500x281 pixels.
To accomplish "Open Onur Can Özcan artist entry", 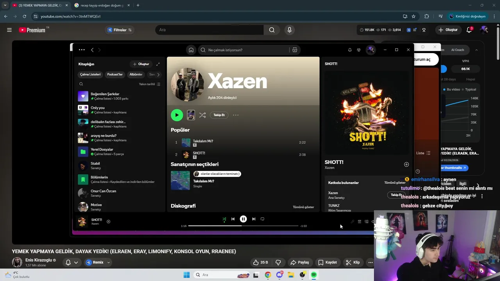I will point(120,193).
